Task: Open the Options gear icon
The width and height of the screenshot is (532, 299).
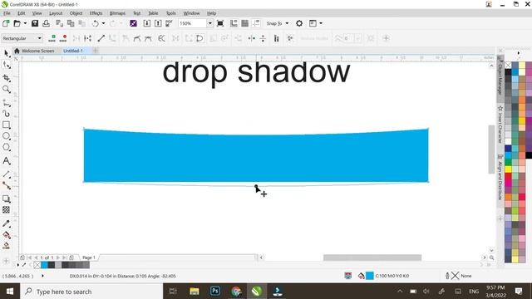Action: [x=299, y=23]
